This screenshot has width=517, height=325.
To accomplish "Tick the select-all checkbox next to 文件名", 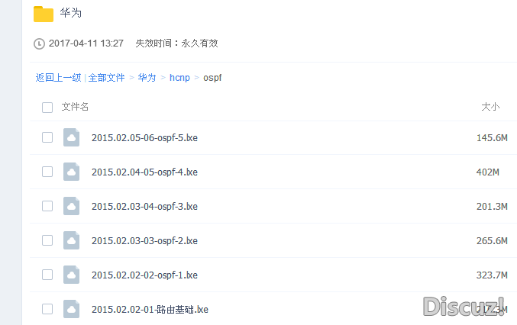I will click(x=47, y=108).
